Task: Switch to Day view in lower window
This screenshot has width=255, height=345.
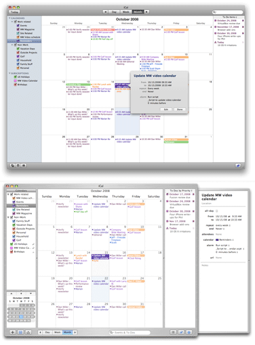Action: pyautogui.click(x=47, y=332)
